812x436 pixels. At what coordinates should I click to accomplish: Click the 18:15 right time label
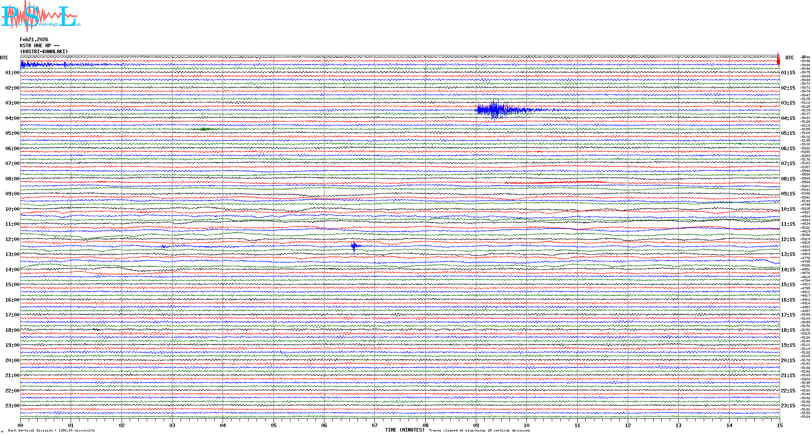[788, 330]
